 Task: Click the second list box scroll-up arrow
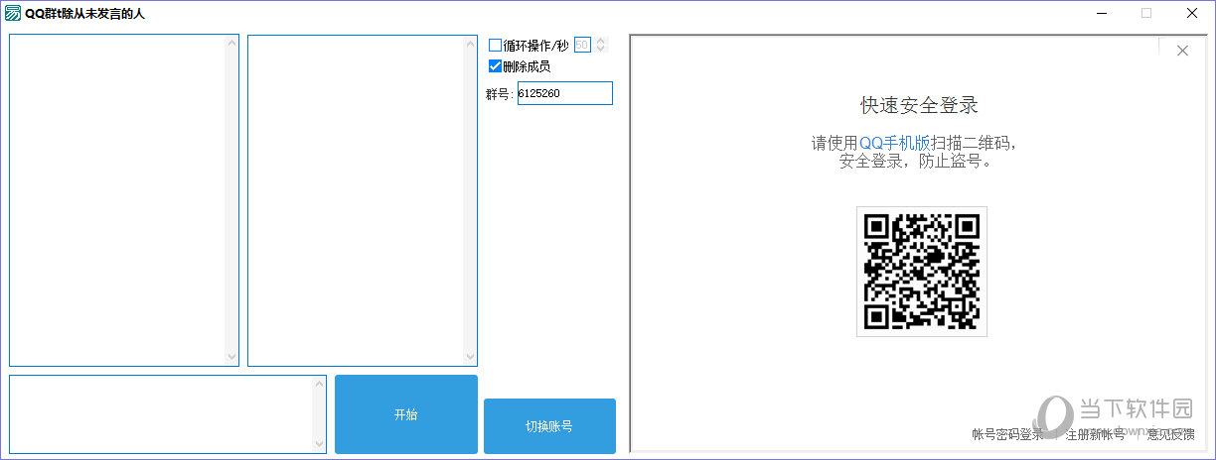471,43
